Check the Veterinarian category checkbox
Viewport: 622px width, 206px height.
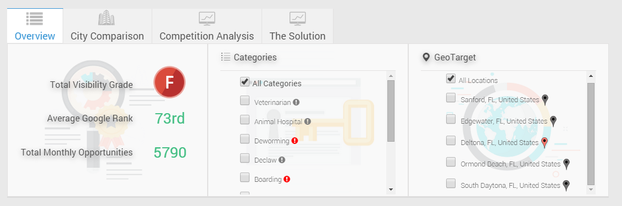tap(245, 101)
